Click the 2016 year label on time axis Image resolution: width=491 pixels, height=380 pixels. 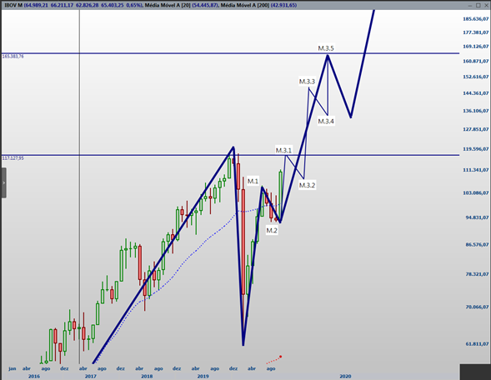pyautogui.click(x=34, y=376)
